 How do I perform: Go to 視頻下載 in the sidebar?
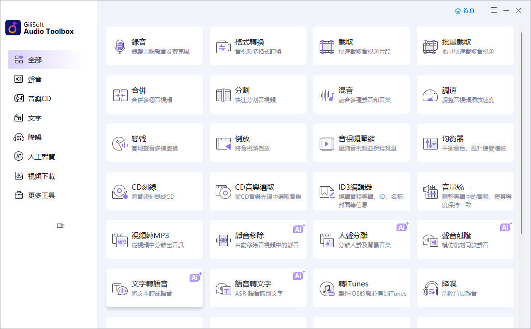(41, 176)
